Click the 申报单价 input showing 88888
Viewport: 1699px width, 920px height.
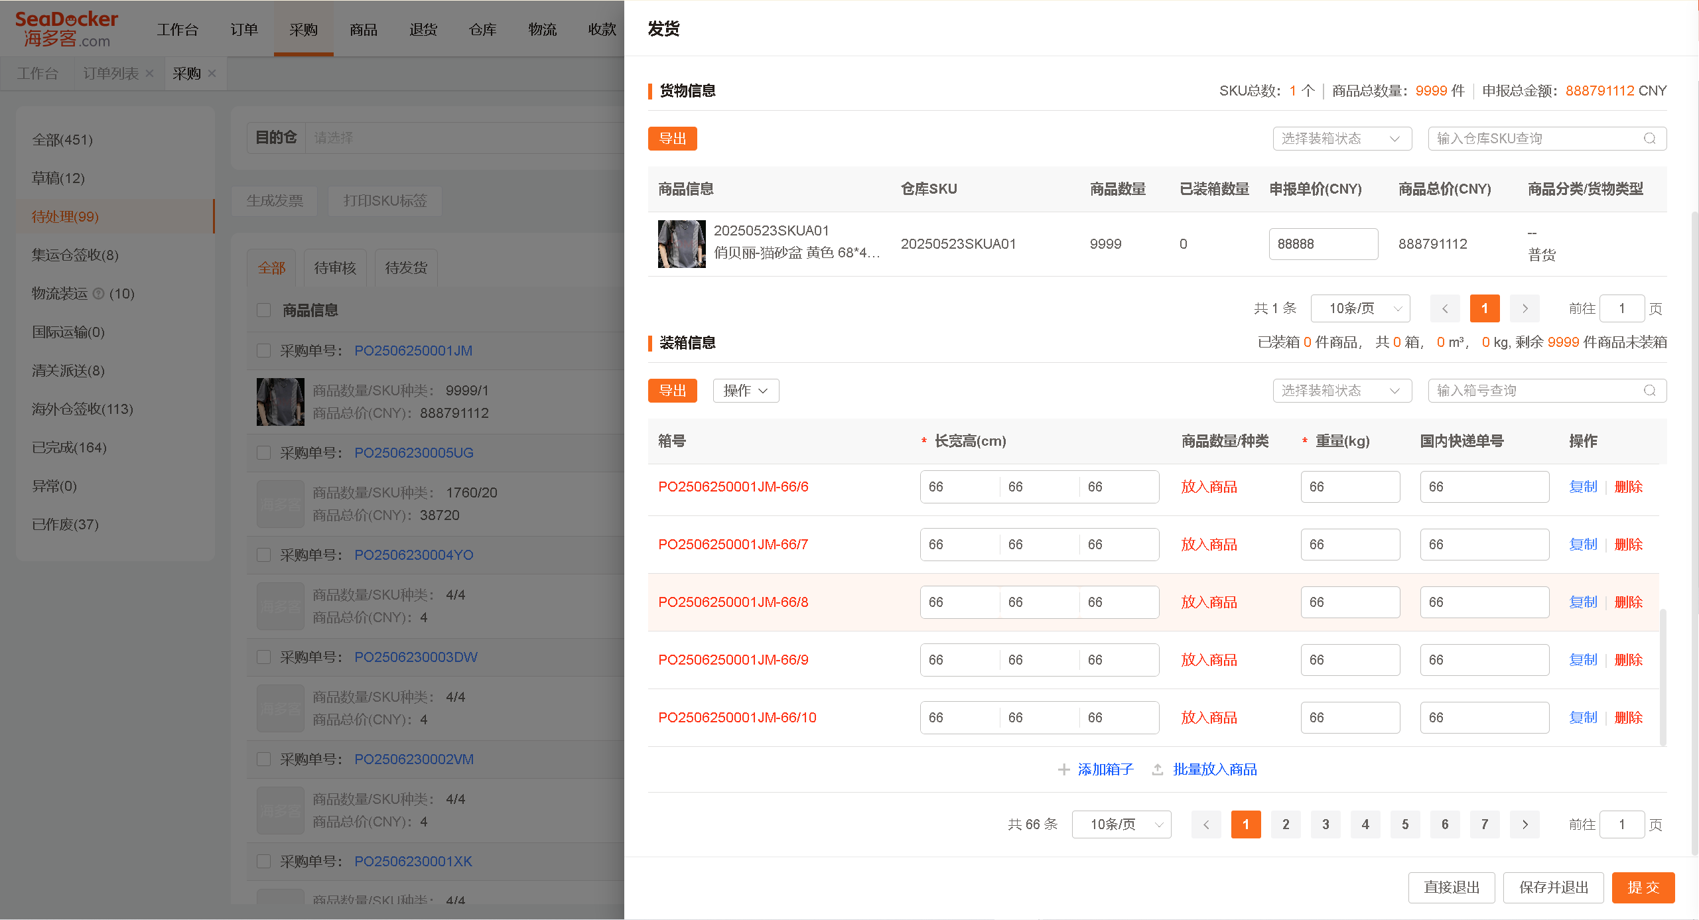click(1324, 244)
